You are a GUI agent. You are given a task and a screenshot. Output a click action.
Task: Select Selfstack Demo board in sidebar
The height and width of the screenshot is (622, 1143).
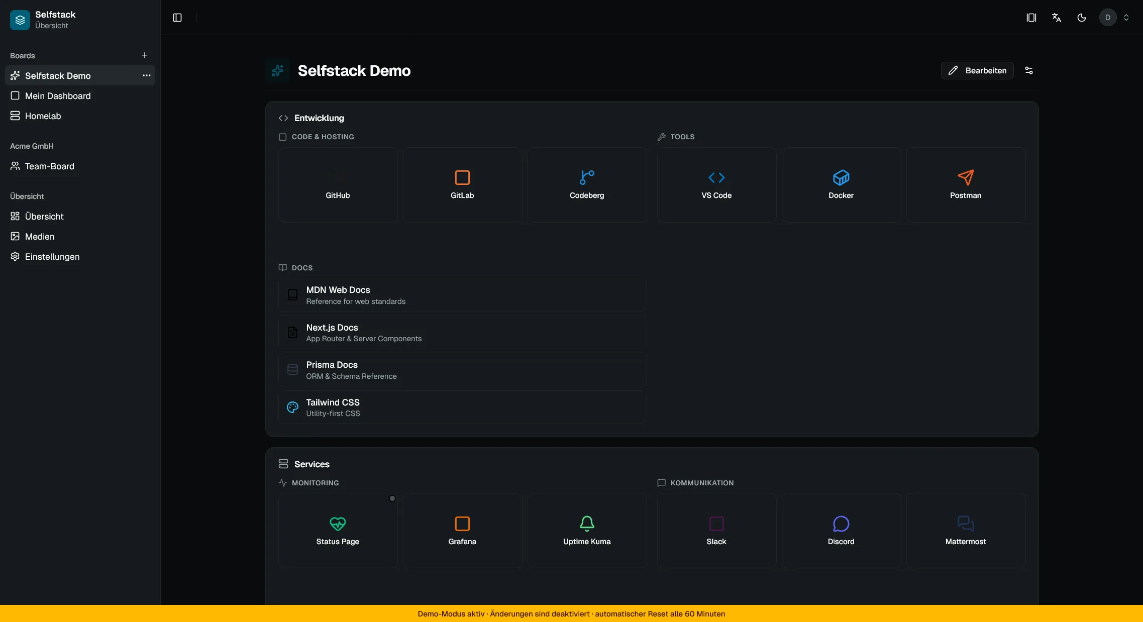coord(80,75)
